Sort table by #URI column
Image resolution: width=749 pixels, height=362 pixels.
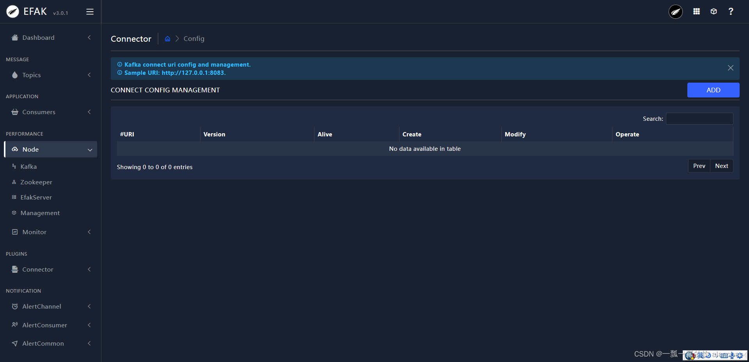(158, 134)
